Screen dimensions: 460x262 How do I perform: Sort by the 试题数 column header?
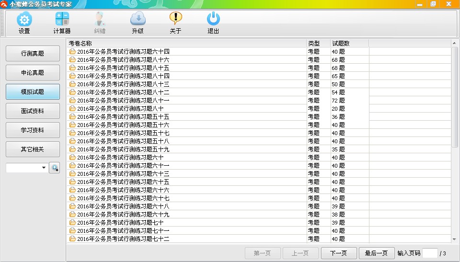click(x=350, y=44)
